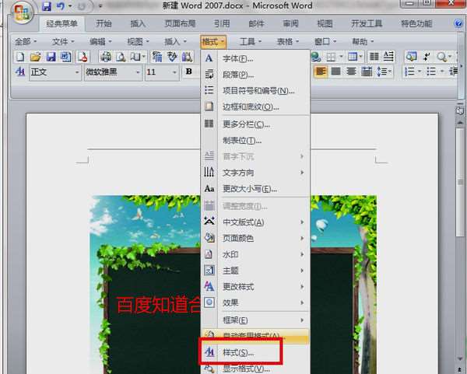Click the print icon in toolbar
Image resolution: width=467 pixels, height=374 pixels.
[x=106, y=57]
